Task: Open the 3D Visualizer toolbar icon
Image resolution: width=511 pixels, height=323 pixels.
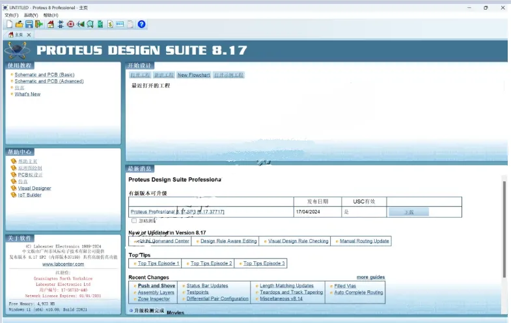Action: pos(81,24)
